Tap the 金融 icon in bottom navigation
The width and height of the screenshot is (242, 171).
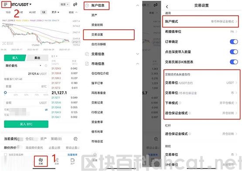(57, 161)
